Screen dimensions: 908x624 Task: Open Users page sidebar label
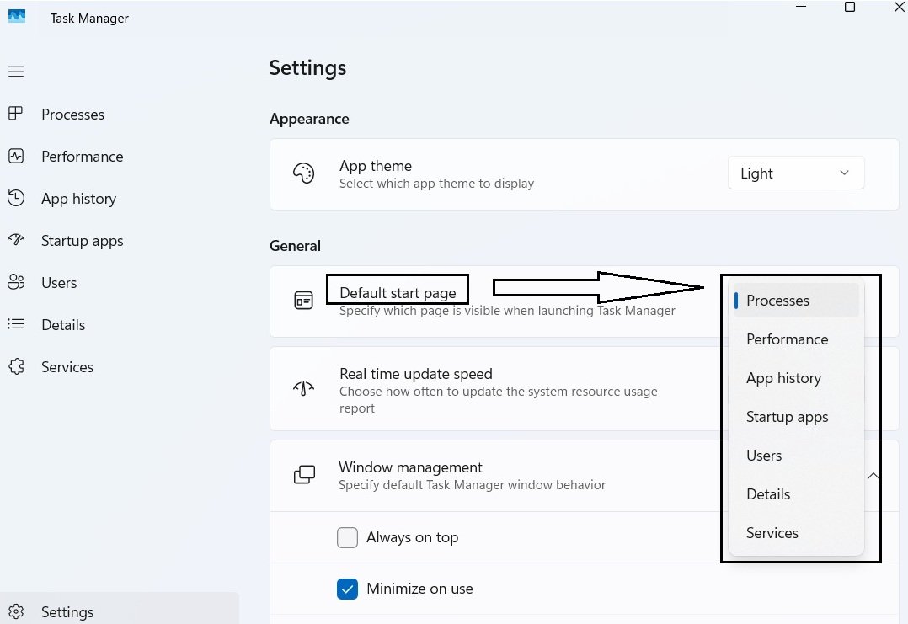[59, 283]
